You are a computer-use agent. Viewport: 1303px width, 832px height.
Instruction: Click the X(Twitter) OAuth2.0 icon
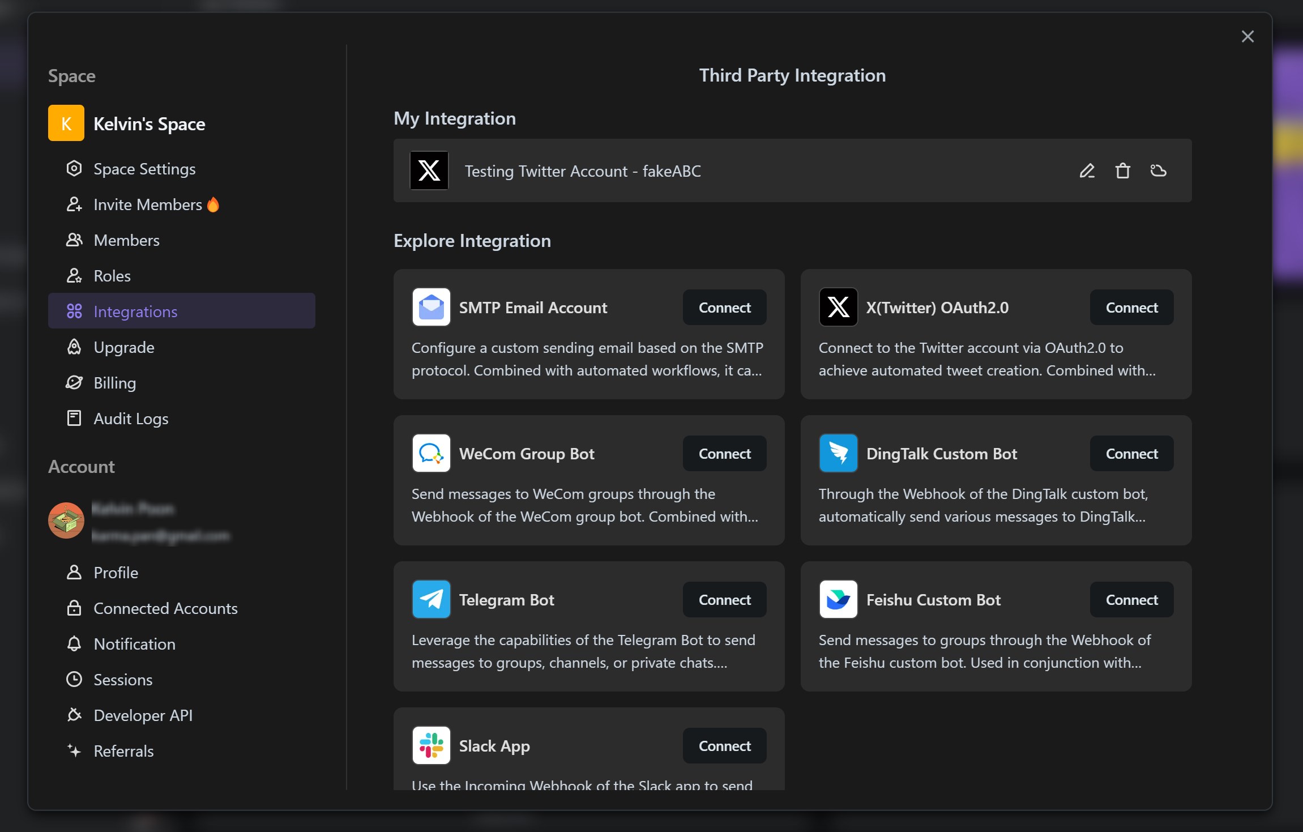[837, 307]
